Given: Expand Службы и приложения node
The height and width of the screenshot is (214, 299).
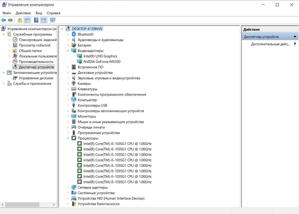Looking at the screenshot, I should tap(3, 83).
